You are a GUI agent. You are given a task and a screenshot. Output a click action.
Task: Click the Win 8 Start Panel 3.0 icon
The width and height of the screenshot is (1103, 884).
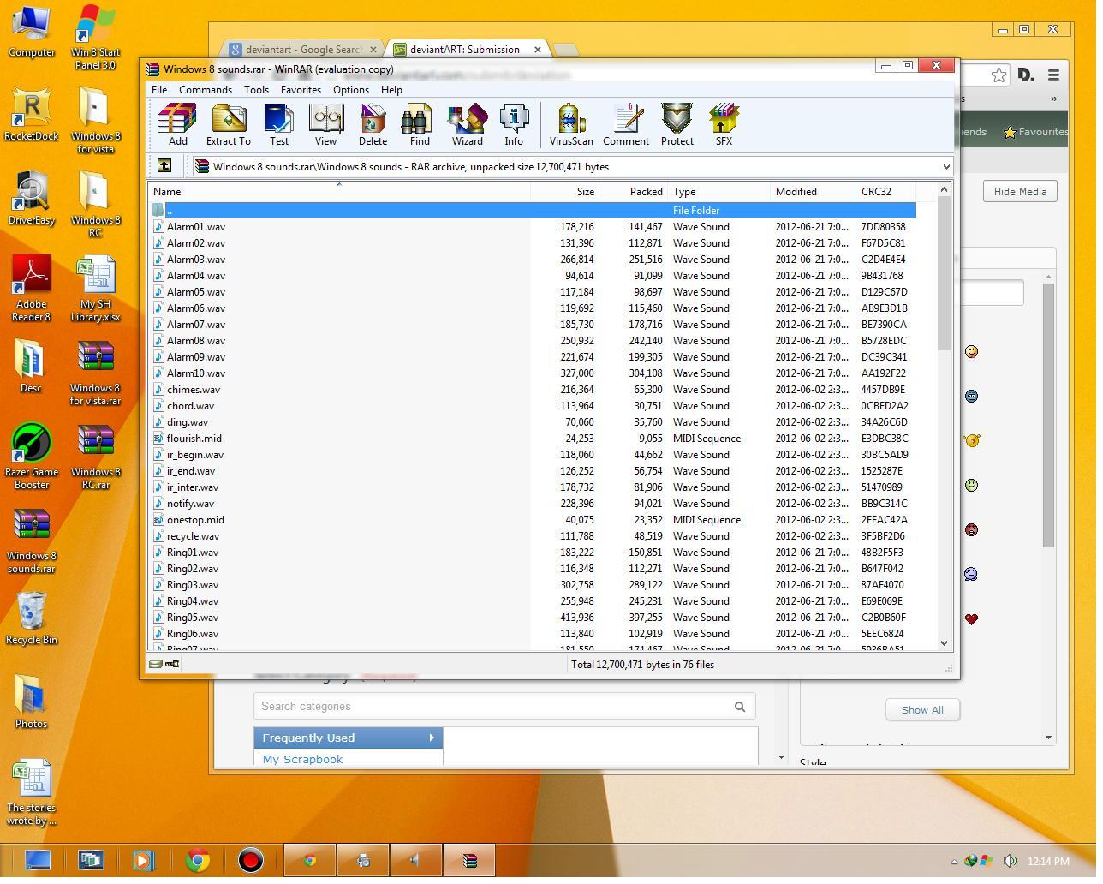95,37
